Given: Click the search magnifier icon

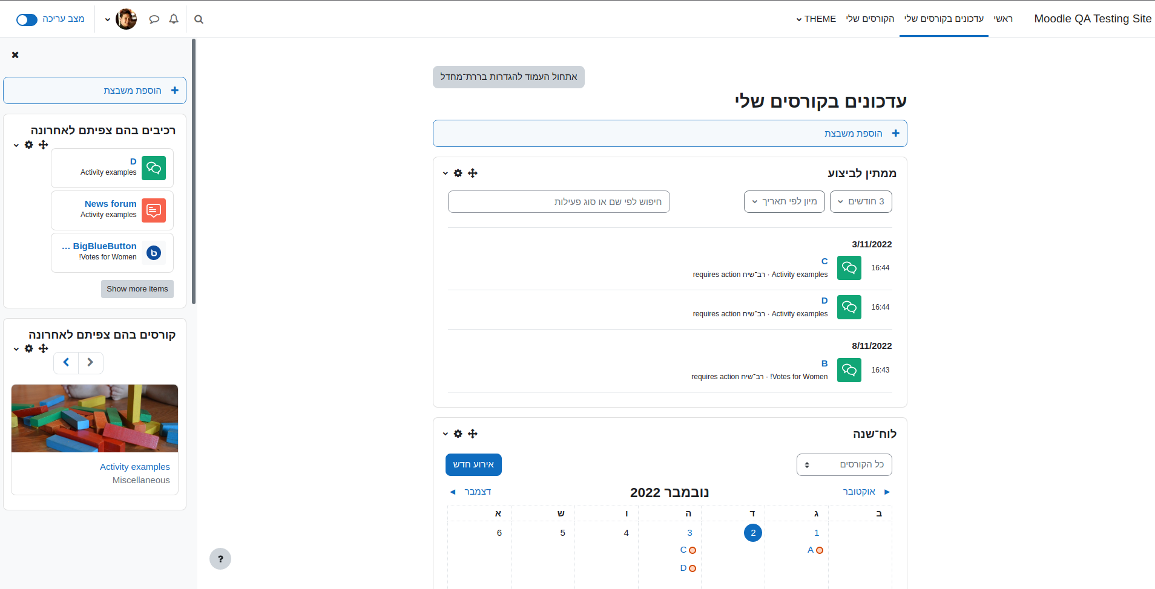Looking at the screenshot, I should coord(199,19).
